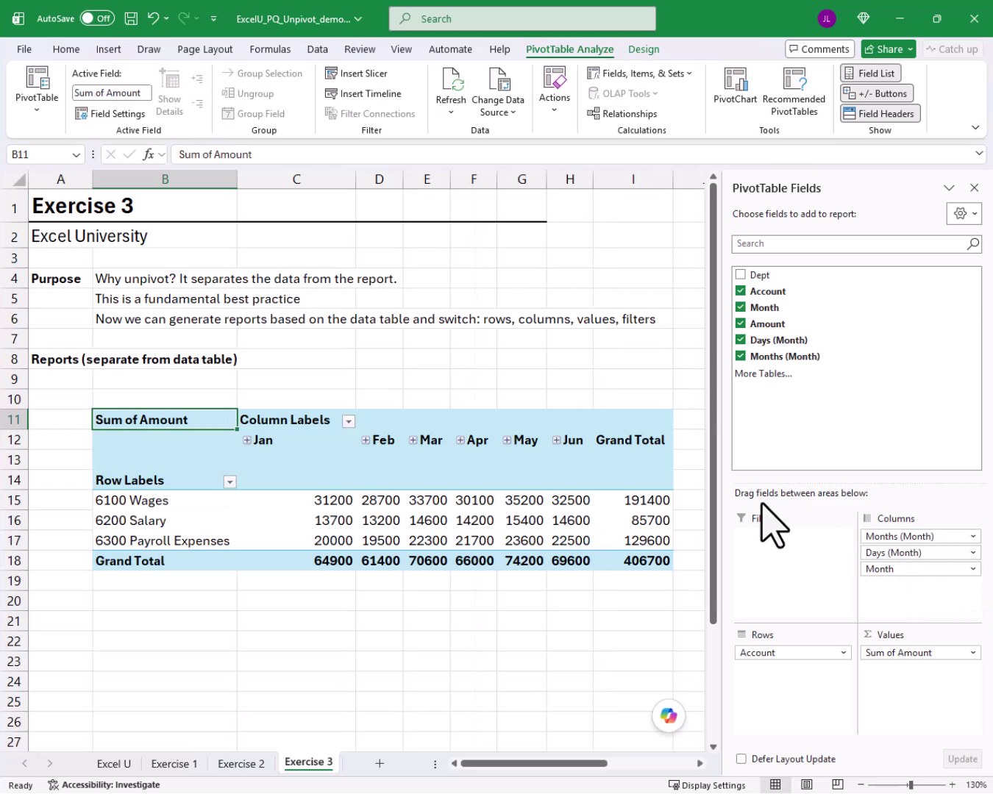This screenshot has width=993, height=794.
Task: Uncheck the Amount field checkbox
Action: [x=741, y=323]
